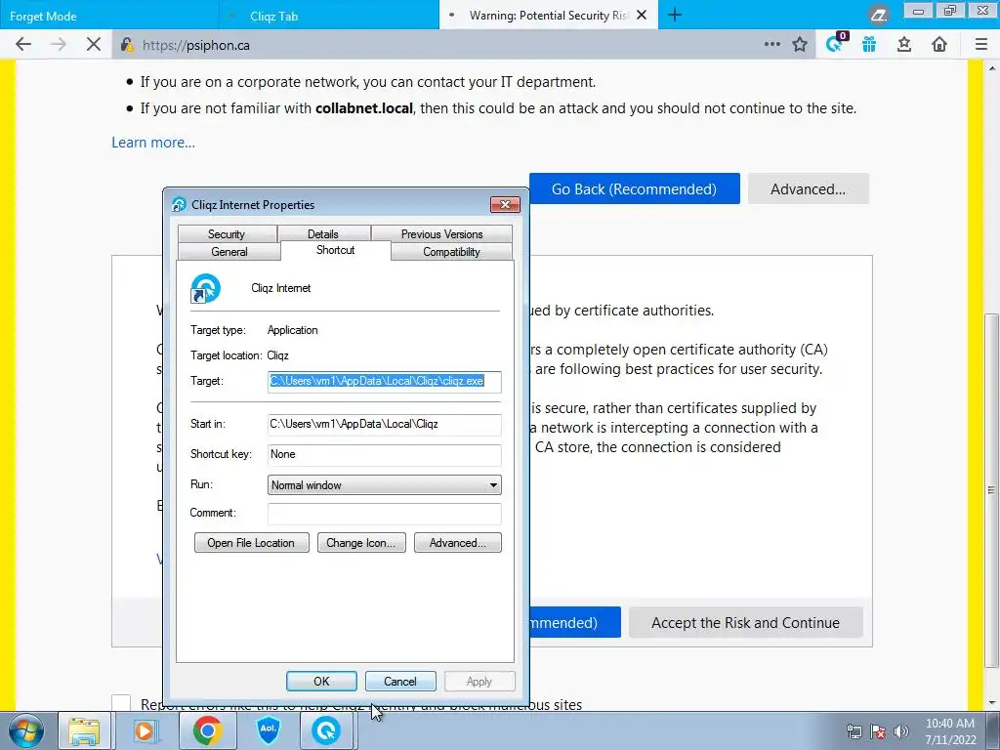Click the Shortcut key field

[x=385, y=455]
